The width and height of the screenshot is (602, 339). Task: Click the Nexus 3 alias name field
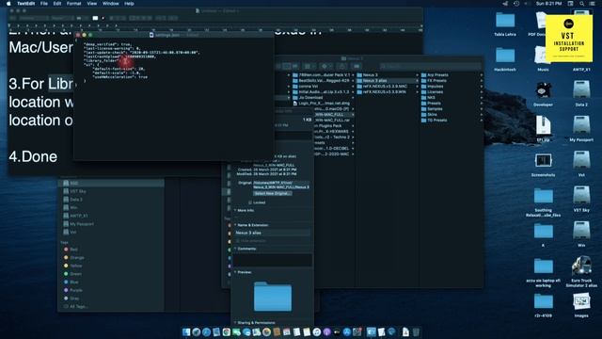point(272,233)
